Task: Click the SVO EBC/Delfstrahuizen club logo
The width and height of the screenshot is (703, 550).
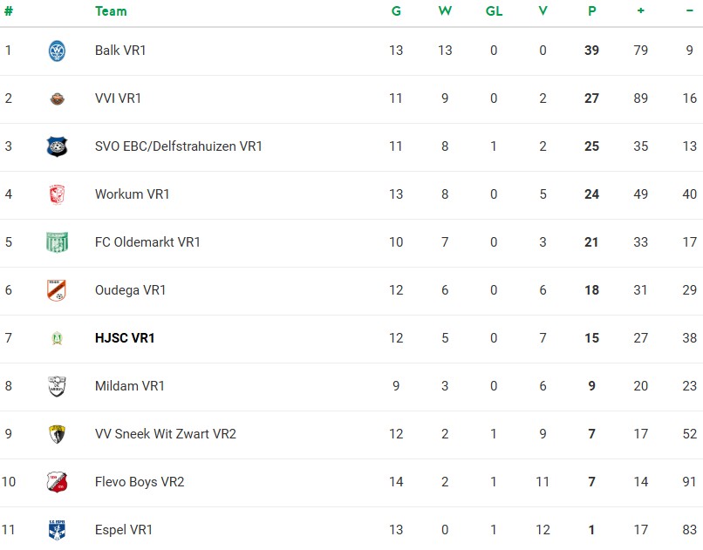Action: [x=57, y=146]
